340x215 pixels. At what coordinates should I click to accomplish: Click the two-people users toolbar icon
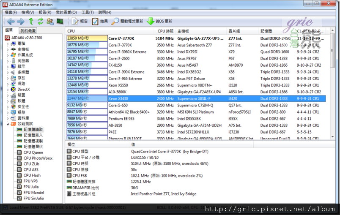pos(50,21)
